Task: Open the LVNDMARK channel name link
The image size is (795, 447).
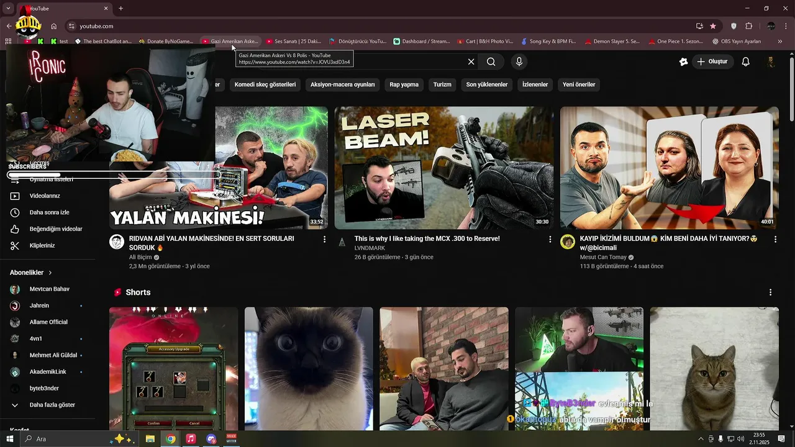Action: 370,248
